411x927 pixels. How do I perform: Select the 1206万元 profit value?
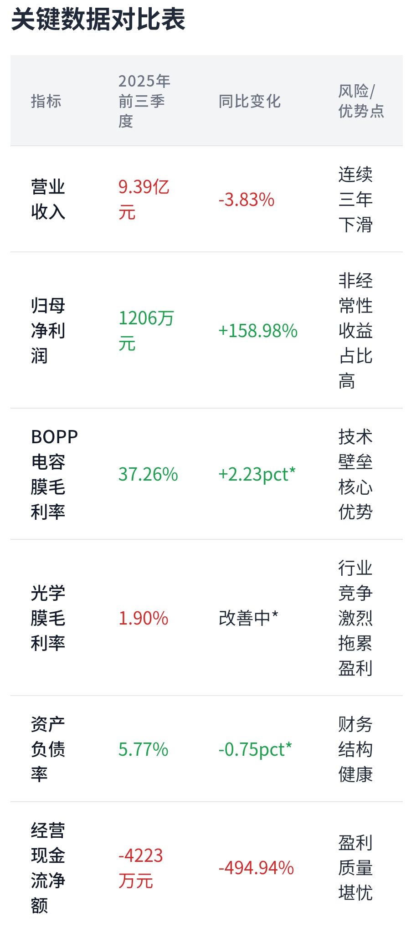pyautogui.click(x=146, y=331)
